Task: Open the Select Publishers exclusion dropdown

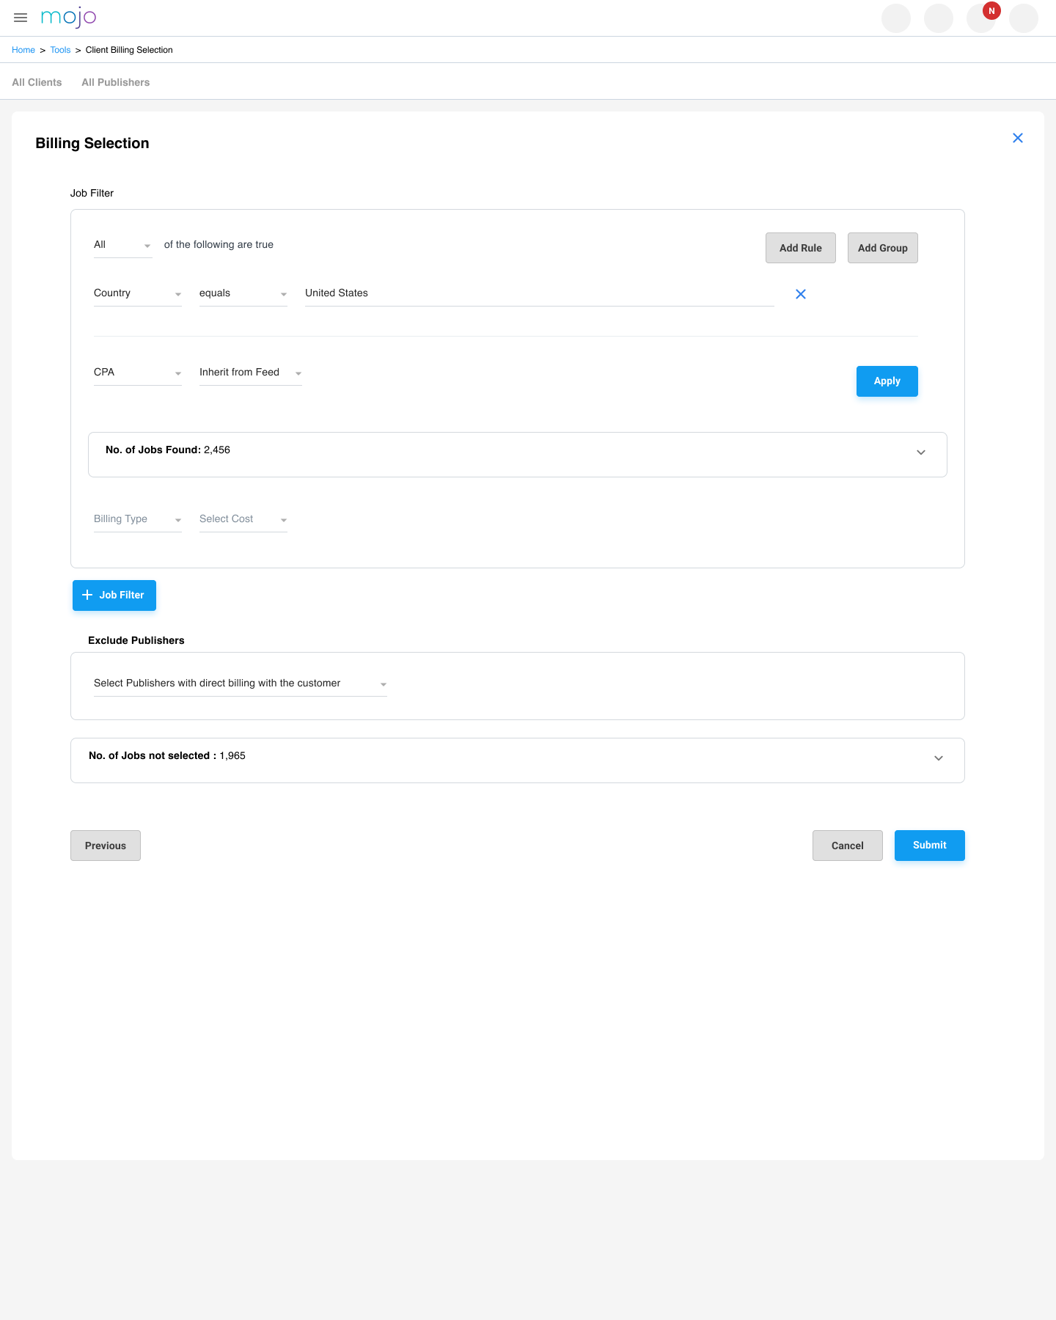Action: coord(240,683)
